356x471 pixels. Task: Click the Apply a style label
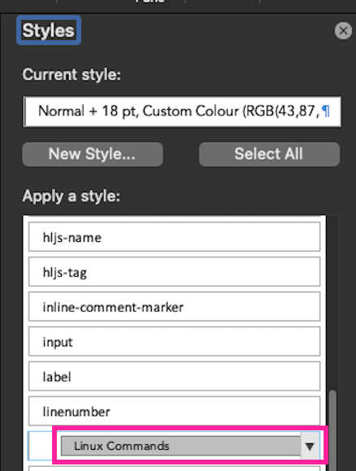click(72, 197)
